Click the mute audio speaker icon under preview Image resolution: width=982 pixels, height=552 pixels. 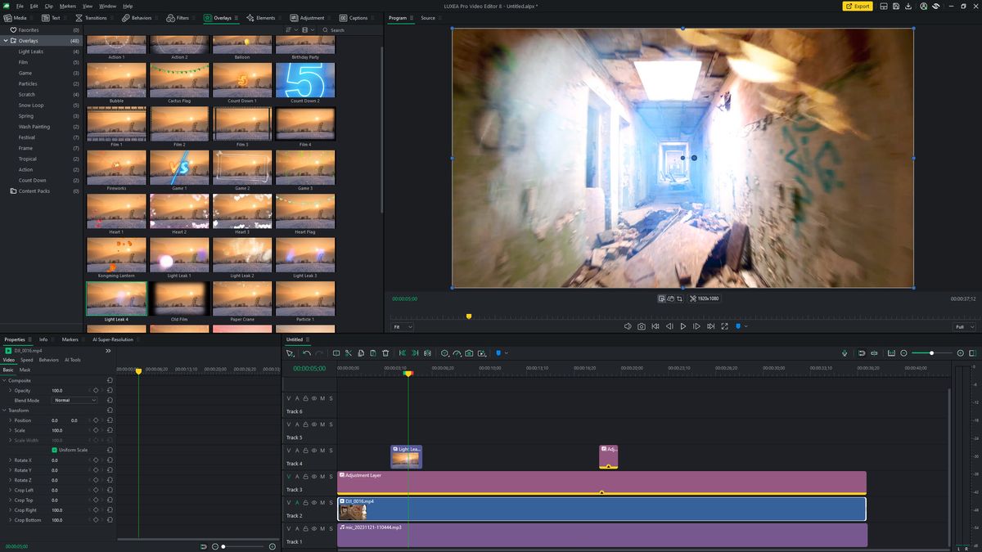tap(628, 325)
